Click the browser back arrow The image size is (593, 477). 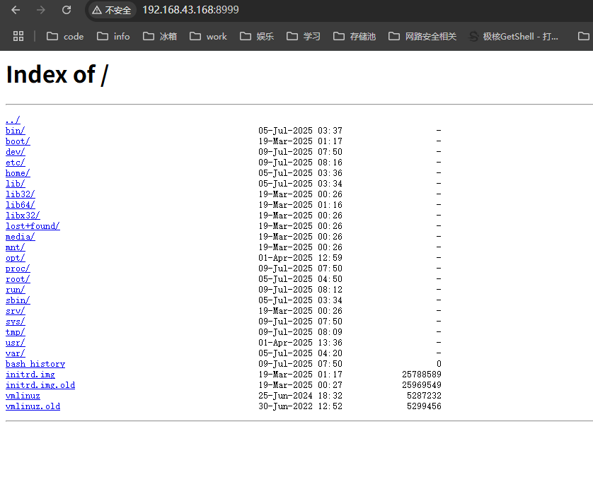16,10
